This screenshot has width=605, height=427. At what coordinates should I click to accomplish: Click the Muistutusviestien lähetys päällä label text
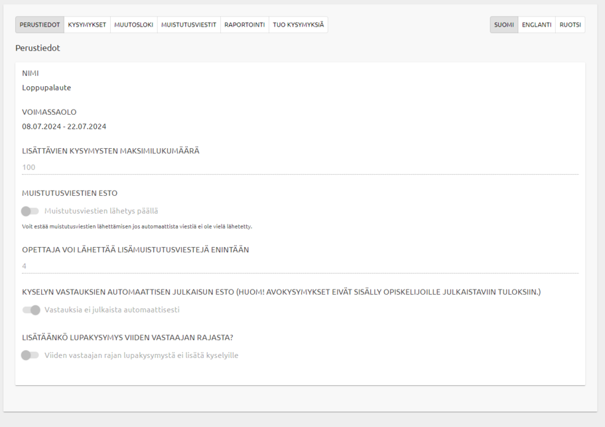[x=101, y=211]
